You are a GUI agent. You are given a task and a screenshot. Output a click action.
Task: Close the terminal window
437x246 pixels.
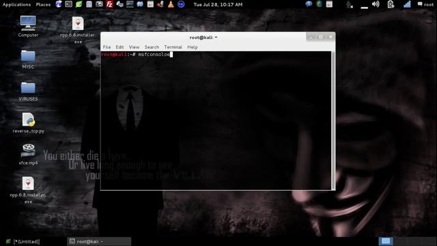[330, 37]
